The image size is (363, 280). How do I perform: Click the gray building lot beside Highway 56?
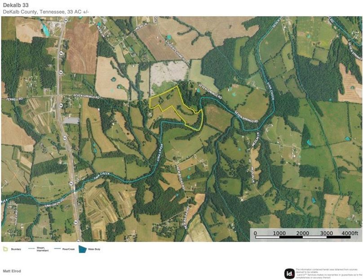click(x=71, y=120)
